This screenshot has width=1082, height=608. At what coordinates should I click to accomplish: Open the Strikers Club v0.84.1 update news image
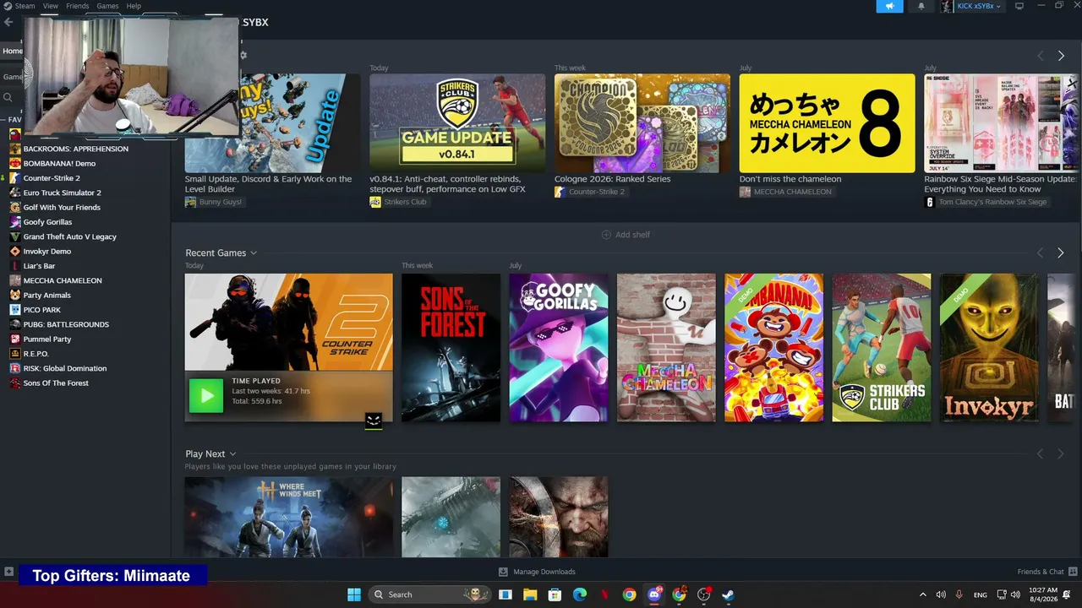coord(457,123)
